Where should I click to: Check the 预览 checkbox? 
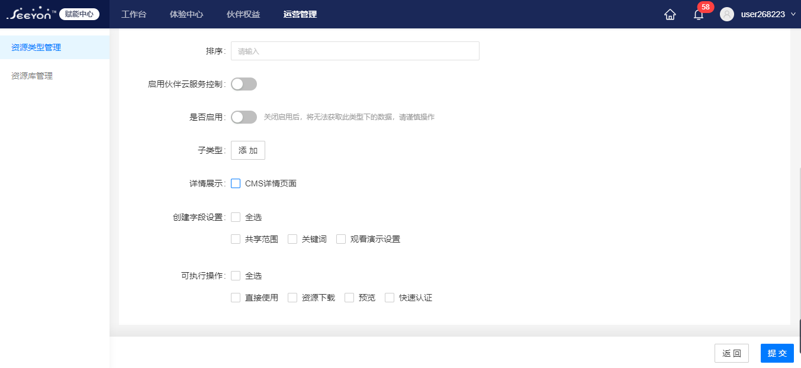pyautogui.click(x=349, y=298)
